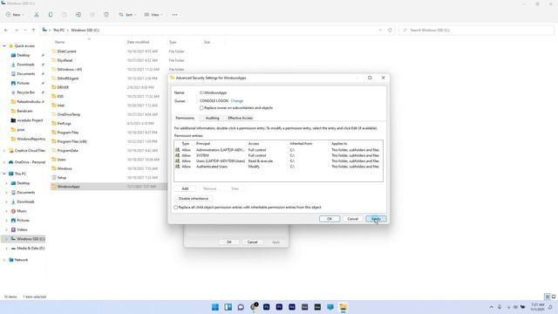Click the Back navigation arrow in Explorer

(x=6, y=31)
